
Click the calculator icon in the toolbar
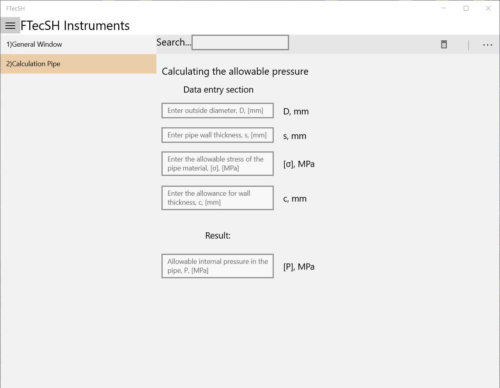coord(444,45)
